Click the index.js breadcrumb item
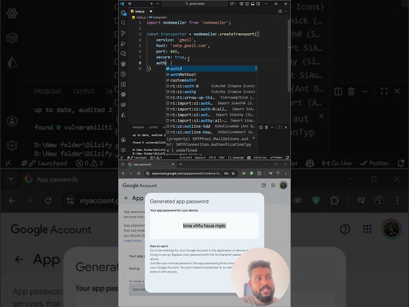 pos(139,17)
